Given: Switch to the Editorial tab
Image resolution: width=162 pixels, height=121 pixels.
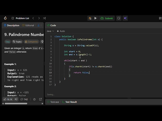Looking at the screenshot, I should pos(28,25).
